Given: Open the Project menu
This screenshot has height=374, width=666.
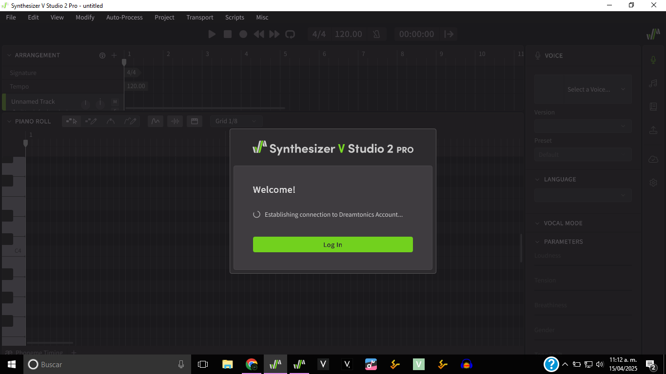Looking at the screenshot, I should tap(164, 17).
